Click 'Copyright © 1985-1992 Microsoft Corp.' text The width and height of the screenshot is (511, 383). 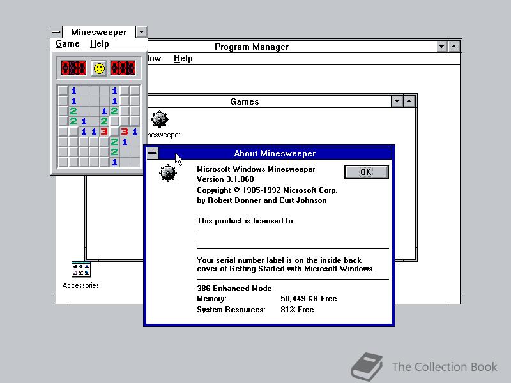[267, 190]
